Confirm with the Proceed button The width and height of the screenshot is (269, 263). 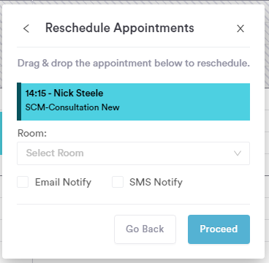tap(219, 229)
